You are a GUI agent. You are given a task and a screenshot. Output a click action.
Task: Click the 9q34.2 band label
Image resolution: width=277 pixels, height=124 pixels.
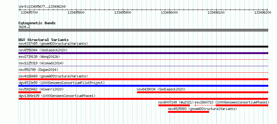(24, 27)
